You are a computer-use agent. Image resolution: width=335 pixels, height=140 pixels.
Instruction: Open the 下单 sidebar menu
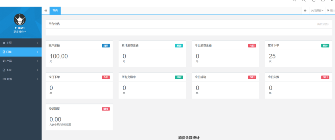pyautogui.click(x=21, y=70)
